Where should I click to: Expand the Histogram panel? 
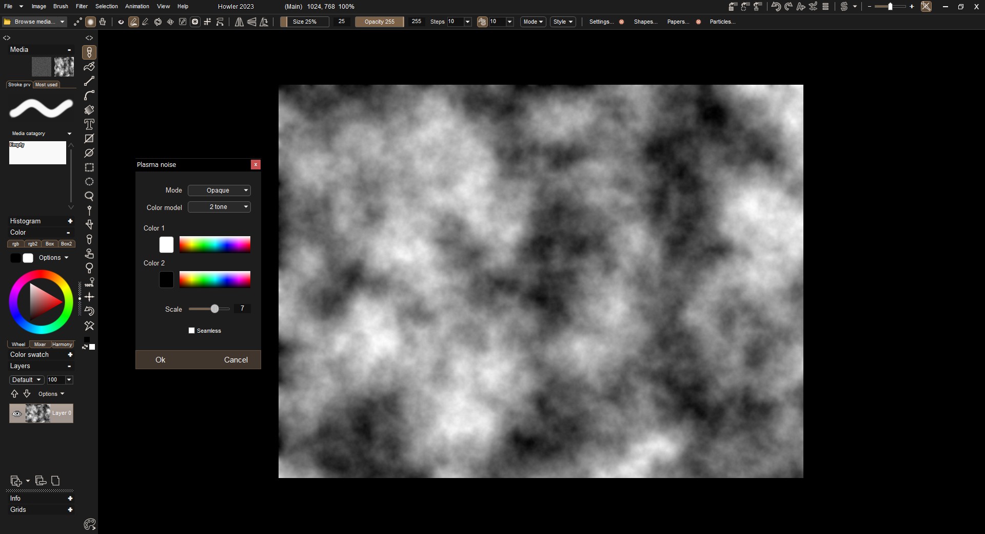point(70,221)
